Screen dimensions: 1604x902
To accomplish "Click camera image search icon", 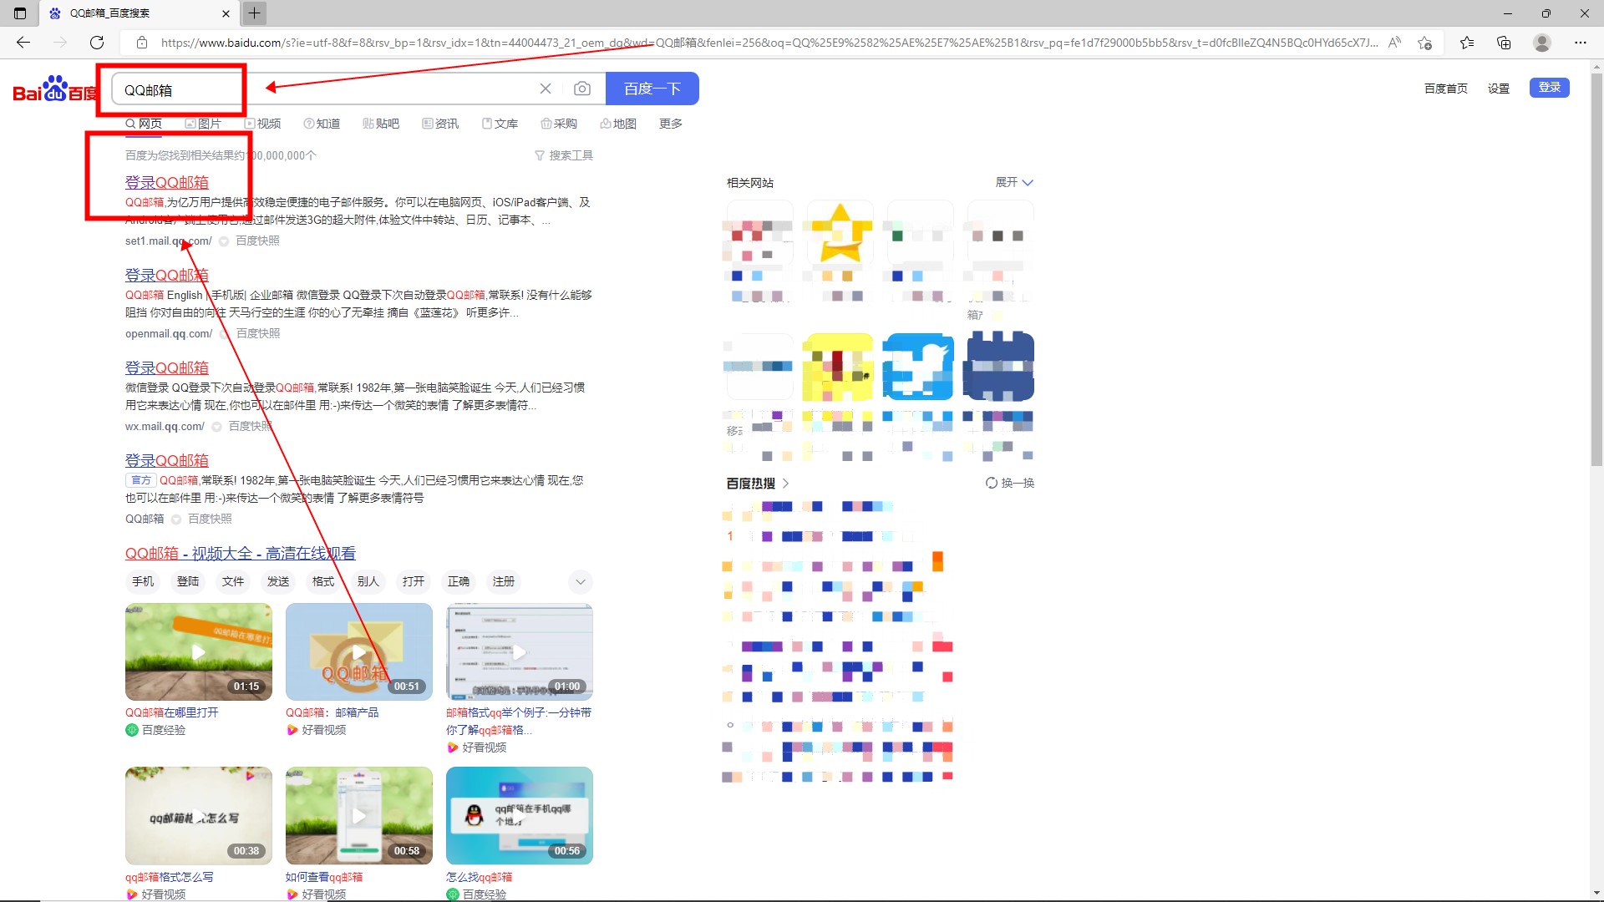I will tap(582, 89).
